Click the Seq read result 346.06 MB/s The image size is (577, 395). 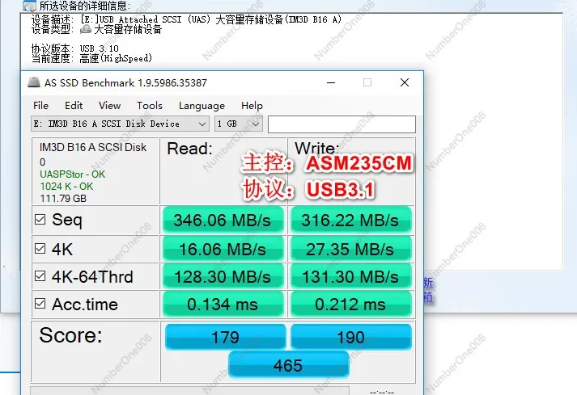(x=223, y=220)
